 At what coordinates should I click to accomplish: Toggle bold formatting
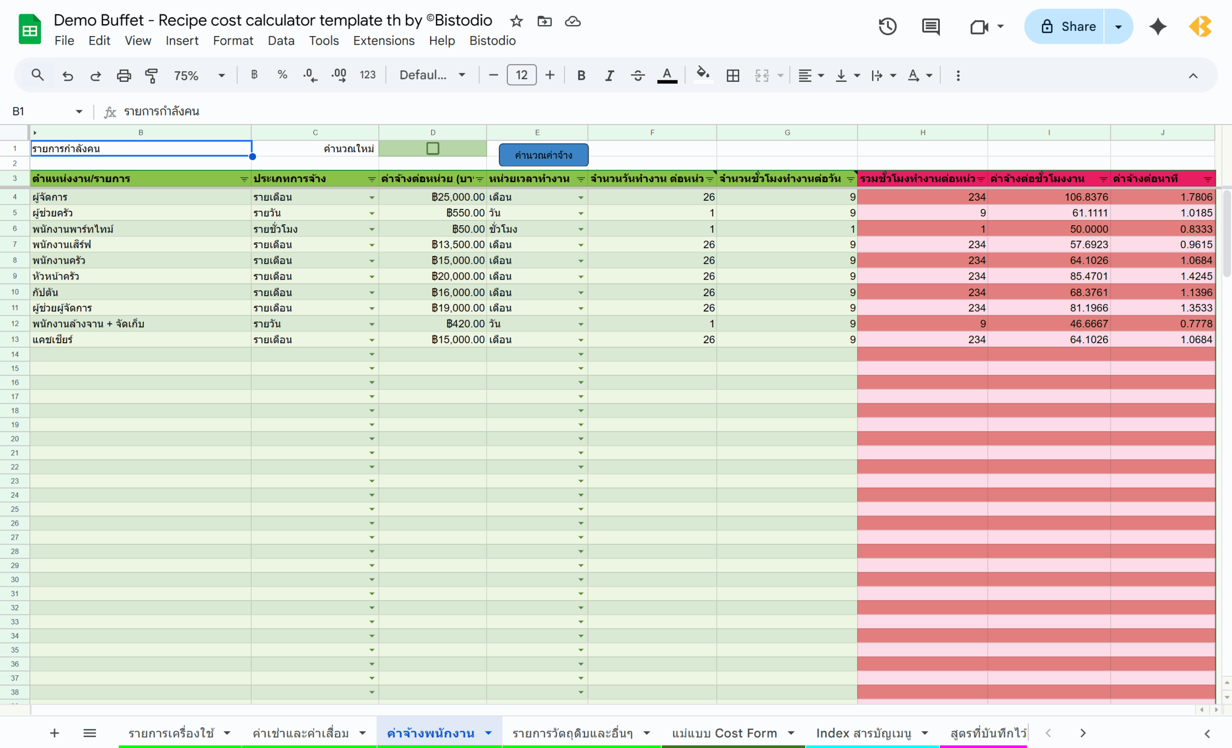581,76
